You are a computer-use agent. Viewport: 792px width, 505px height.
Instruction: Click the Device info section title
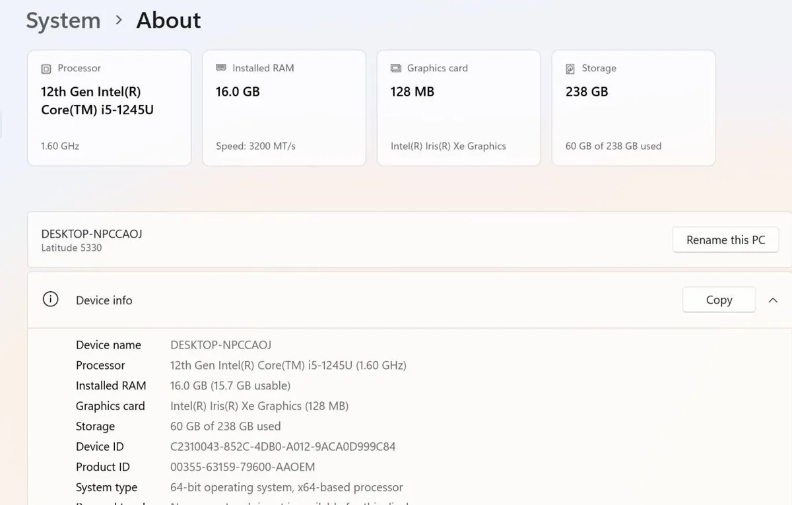(x=104, y=300)
